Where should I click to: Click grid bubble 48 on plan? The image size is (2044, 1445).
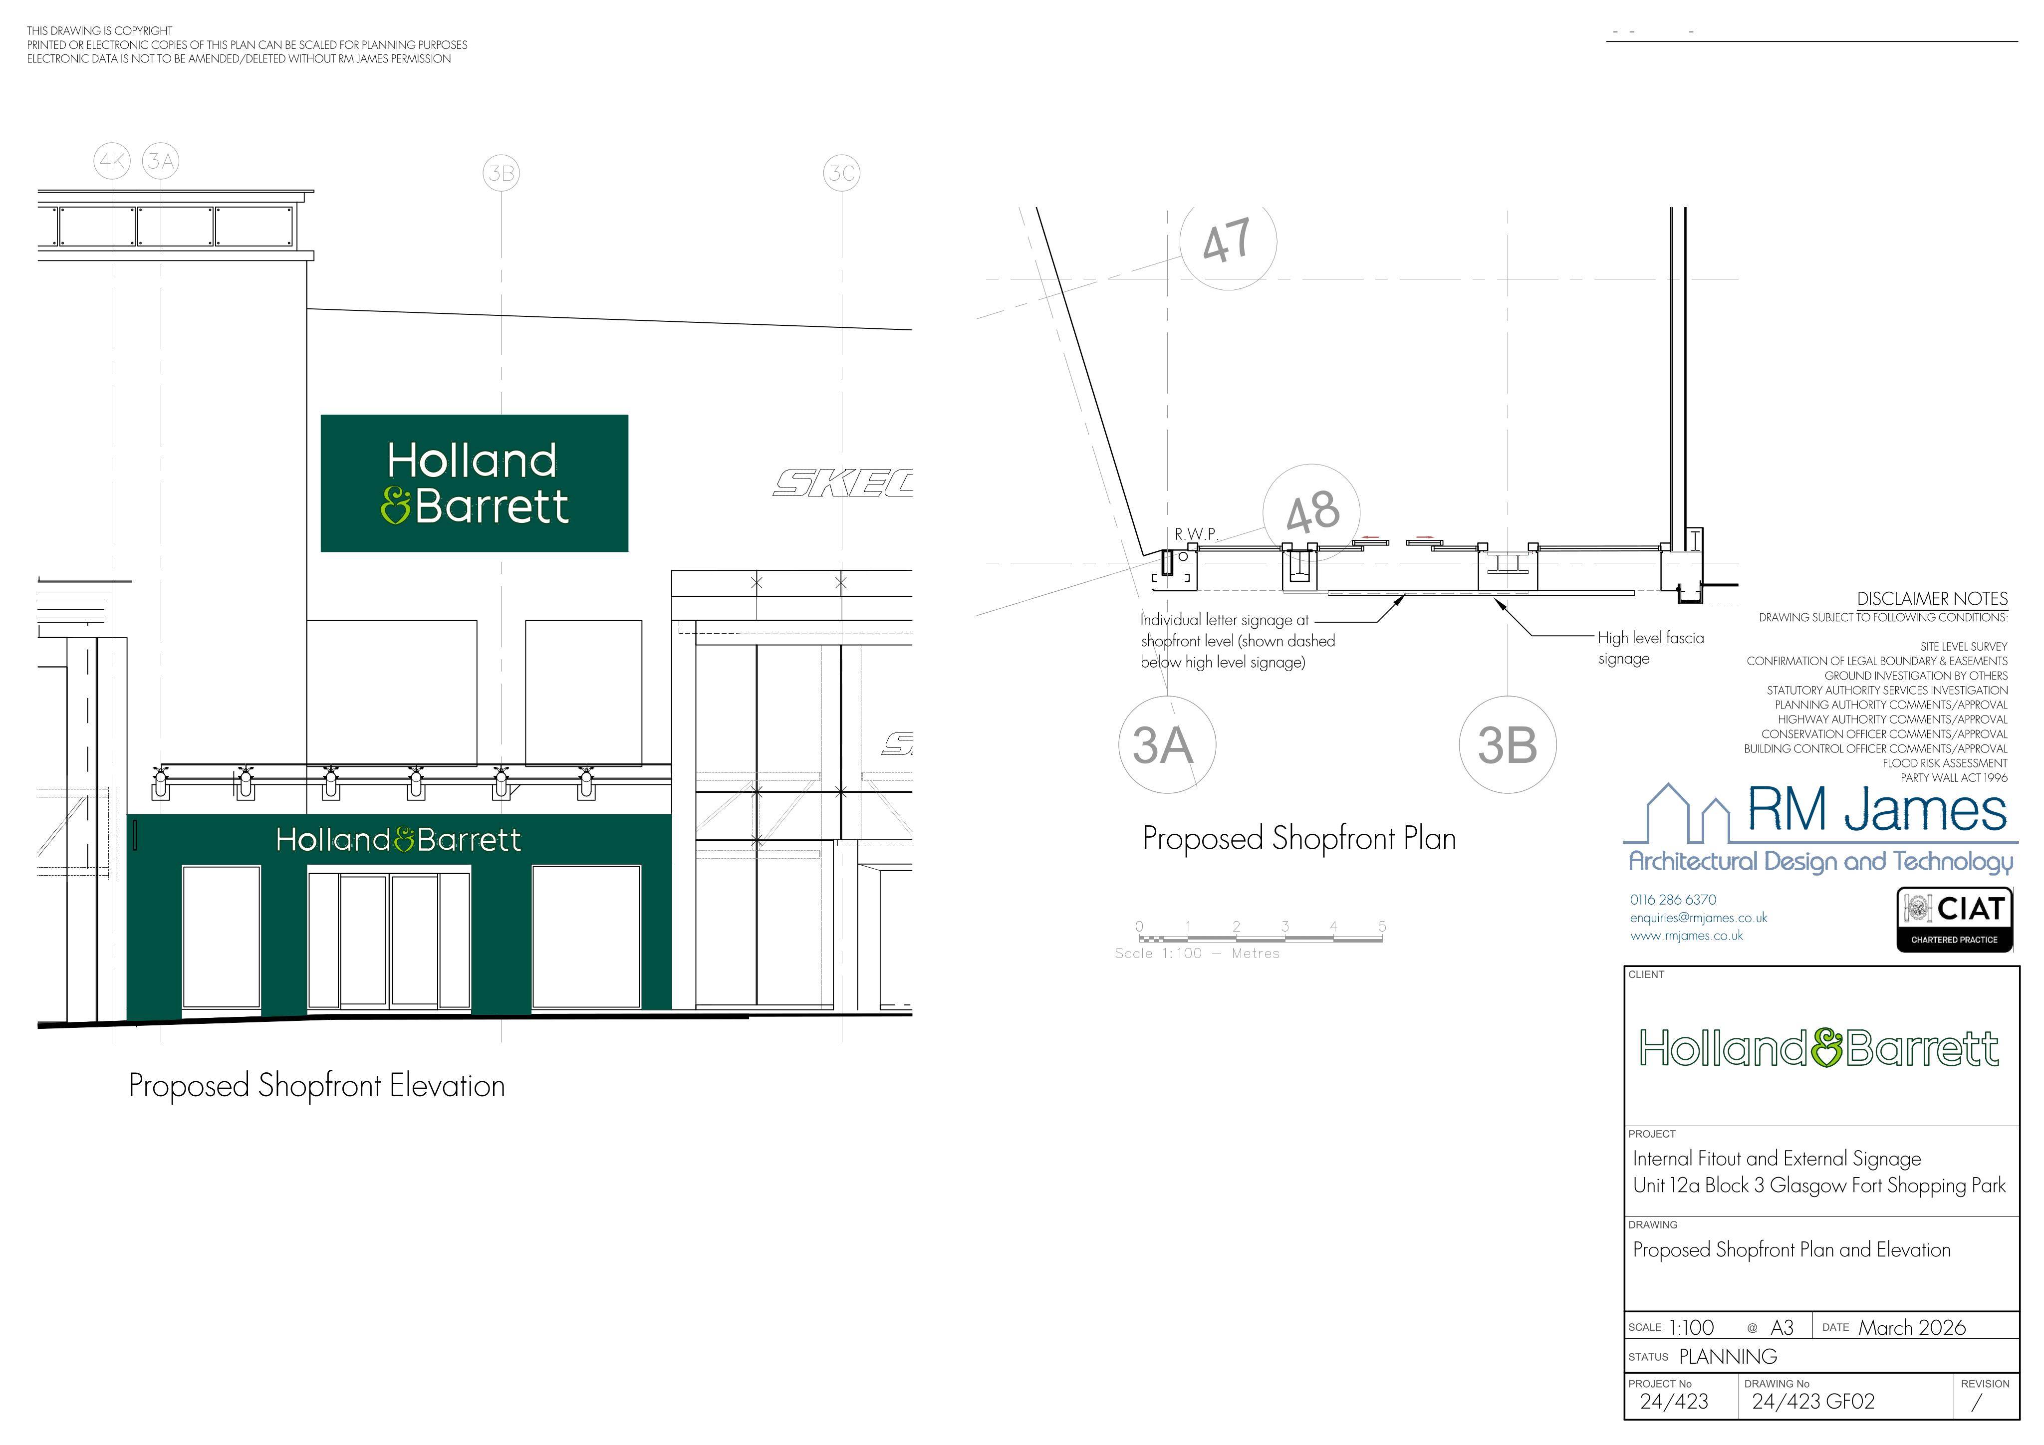[x=1311, y=512]
